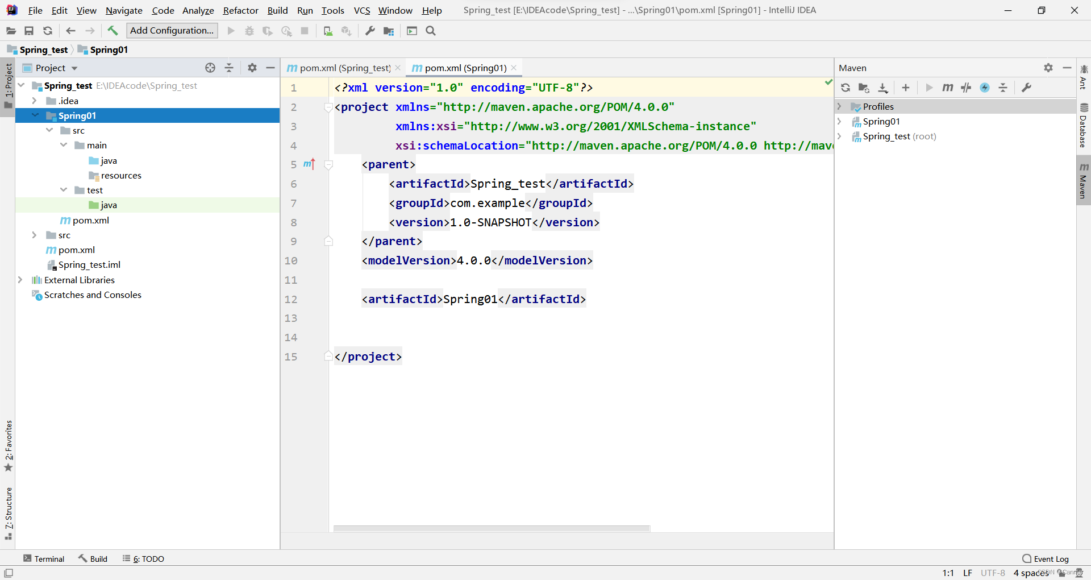
Task: Toggle Offline mode in Maven toolbar
Action: pos(985,88)
